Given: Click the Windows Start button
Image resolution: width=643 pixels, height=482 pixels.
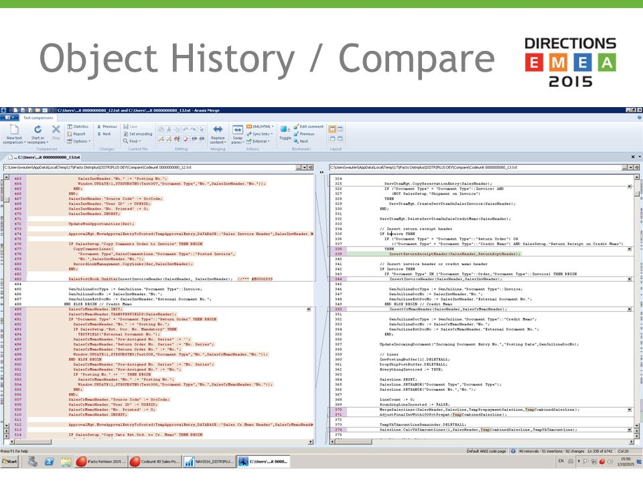Looking at the screenshot, I should pos(9,462).
